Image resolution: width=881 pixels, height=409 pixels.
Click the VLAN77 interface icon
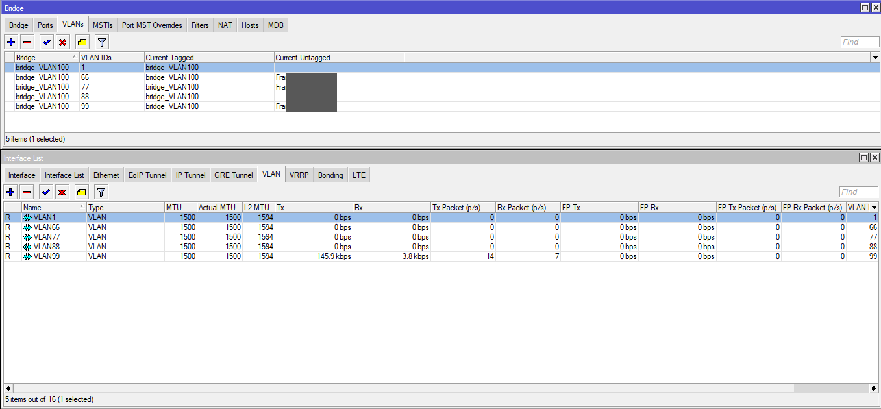coord(27,237)
